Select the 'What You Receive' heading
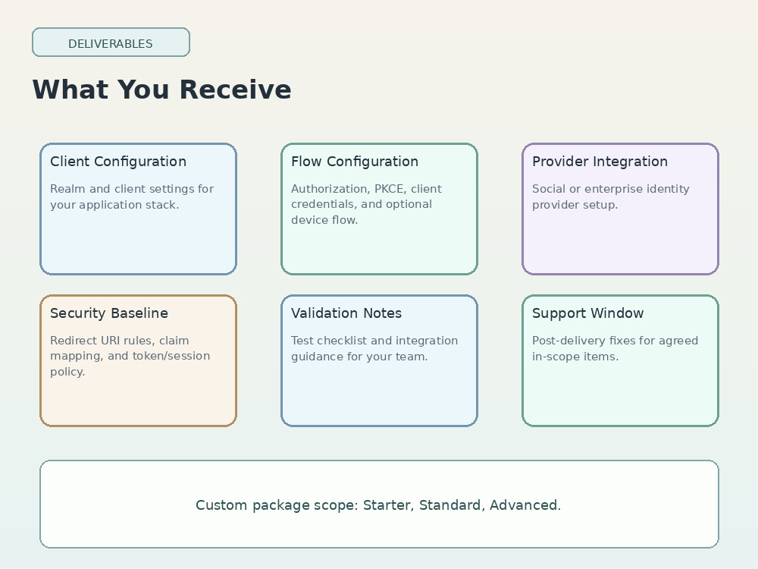Screen dimensions: 758x569 click(x=162, y=90)
